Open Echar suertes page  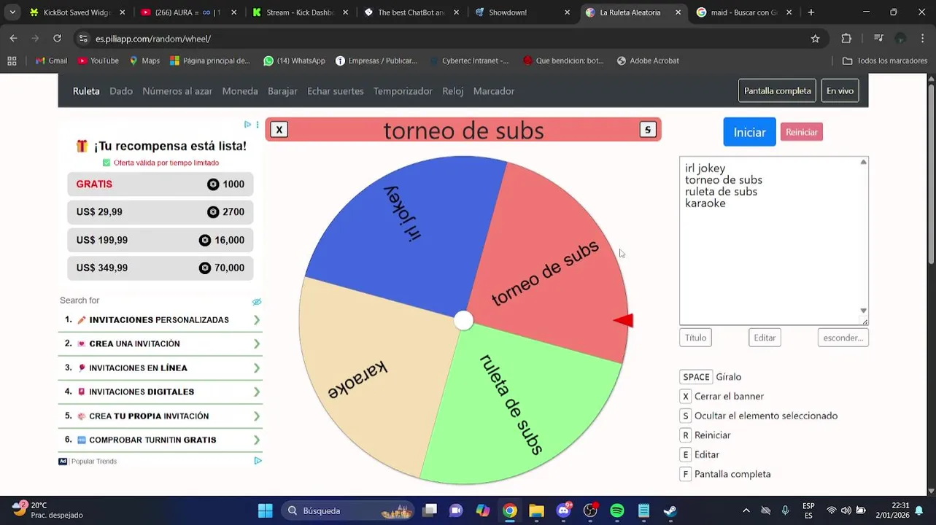point(336,91)
